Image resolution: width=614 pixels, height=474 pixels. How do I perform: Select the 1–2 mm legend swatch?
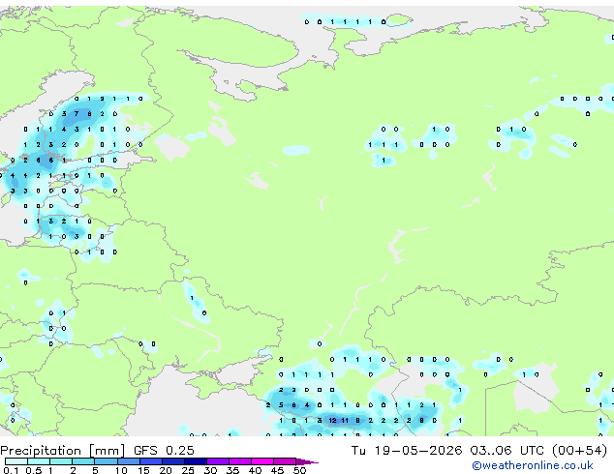point(61,461)
